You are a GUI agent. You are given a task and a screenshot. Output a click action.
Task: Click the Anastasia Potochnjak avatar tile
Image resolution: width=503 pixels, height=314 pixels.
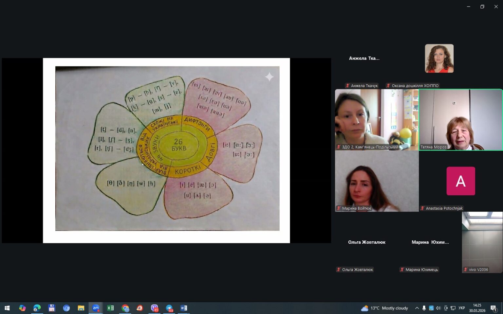tap(461, 181)
